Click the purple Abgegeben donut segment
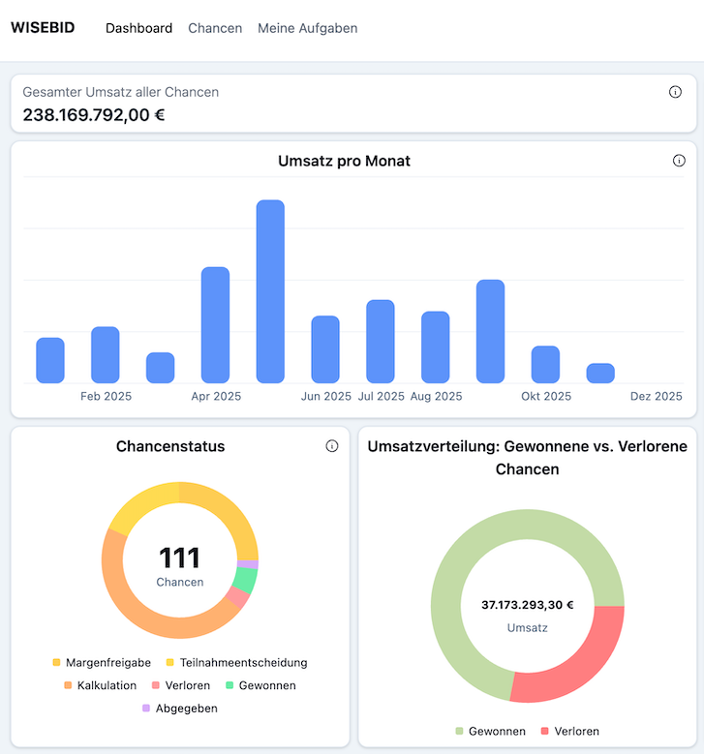 (x=248, y=564)
